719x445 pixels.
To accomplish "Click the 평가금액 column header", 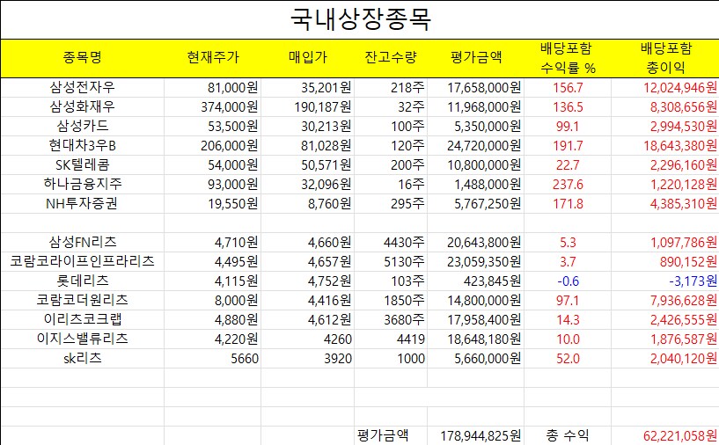I will 476,58.
